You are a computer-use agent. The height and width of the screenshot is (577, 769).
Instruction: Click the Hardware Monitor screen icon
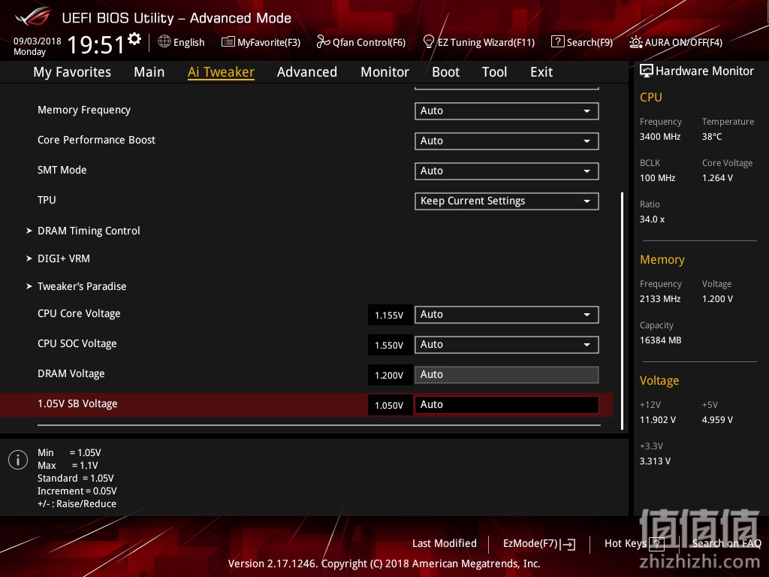(x=647, y=71)
